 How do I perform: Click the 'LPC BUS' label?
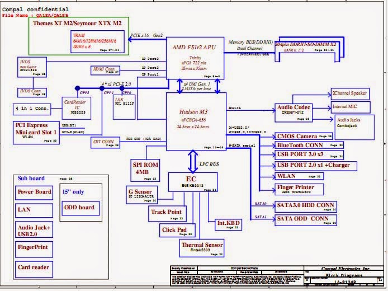click(x=209, y=164)
